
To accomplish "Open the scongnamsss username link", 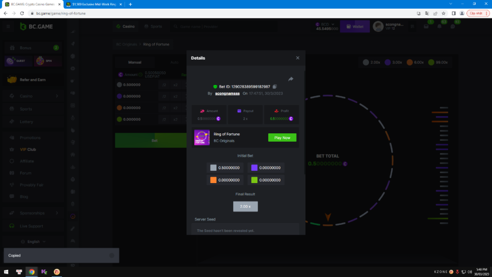I will click(x=227, y=93).
